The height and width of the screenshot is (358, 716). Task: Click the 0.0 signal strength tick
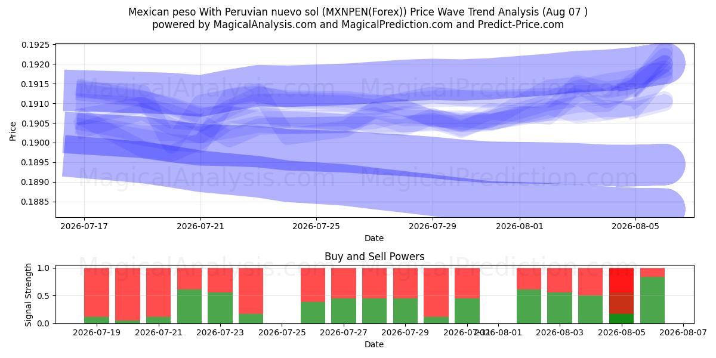[45, 323]
